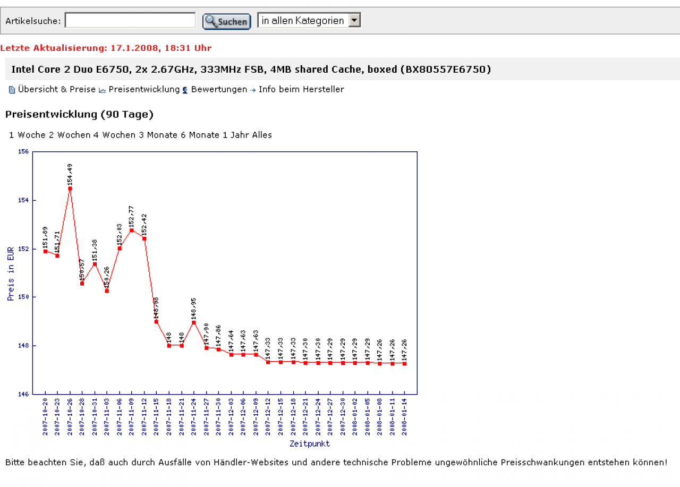Click the 146 value on the price axis

23,394
